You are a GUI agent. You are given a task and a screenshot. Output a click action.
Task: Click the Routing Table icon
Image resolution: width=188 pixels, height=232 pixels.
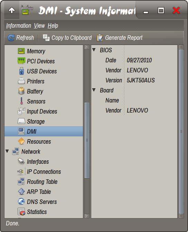21,181
